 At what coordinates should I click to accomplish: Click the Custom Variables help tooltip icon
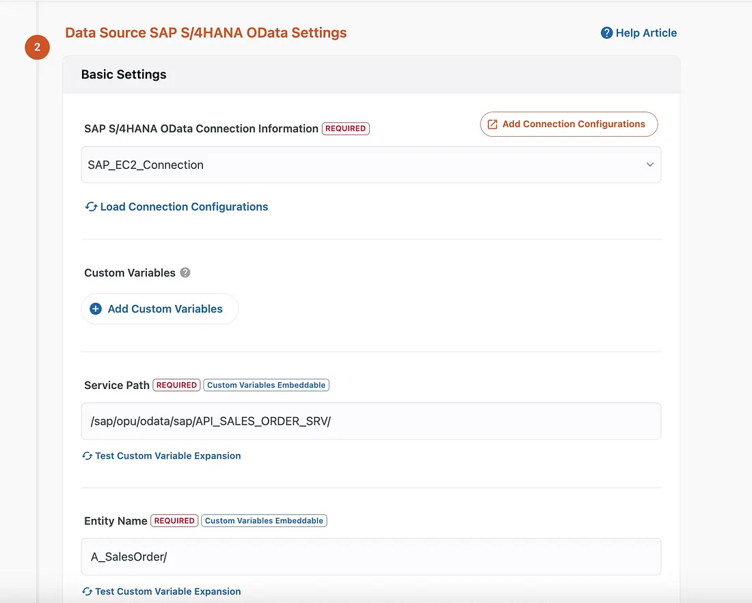click(185, 273)
